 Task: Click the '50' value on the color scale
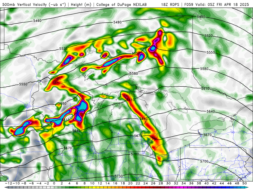point(244,183)
